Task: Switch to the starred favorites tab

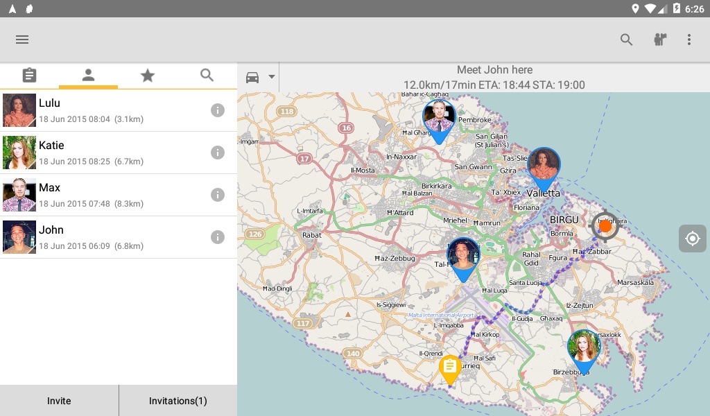Action: (x=147, y=75)
